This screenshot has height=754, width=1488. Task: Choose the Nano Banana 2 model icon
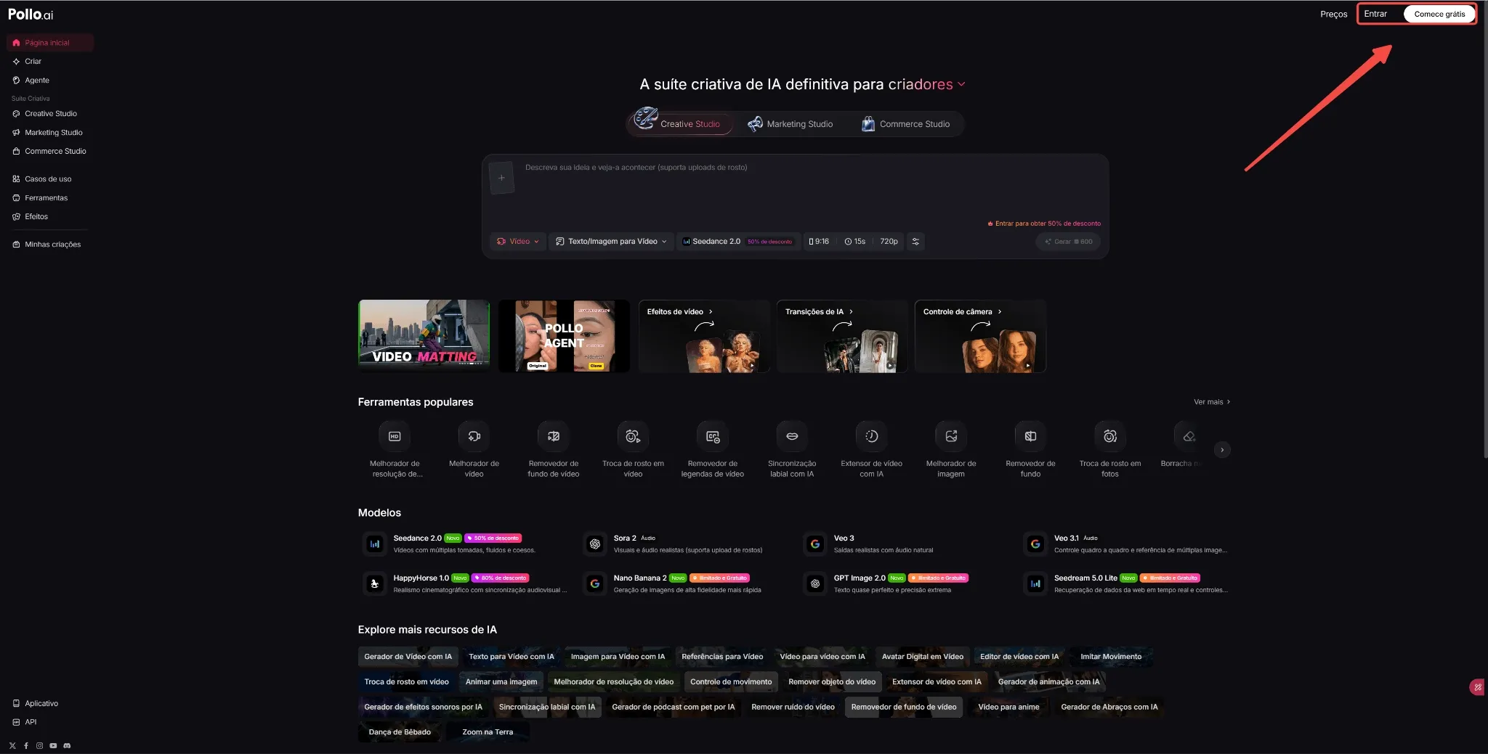point(595,583)
